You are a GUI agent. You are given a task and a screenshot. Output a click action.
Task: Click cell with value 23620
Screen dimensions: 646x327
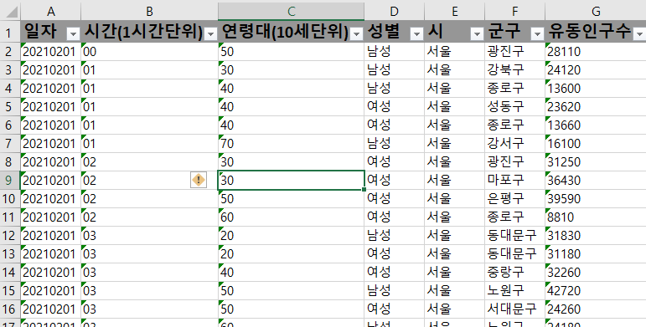click(x=596, y=106)
